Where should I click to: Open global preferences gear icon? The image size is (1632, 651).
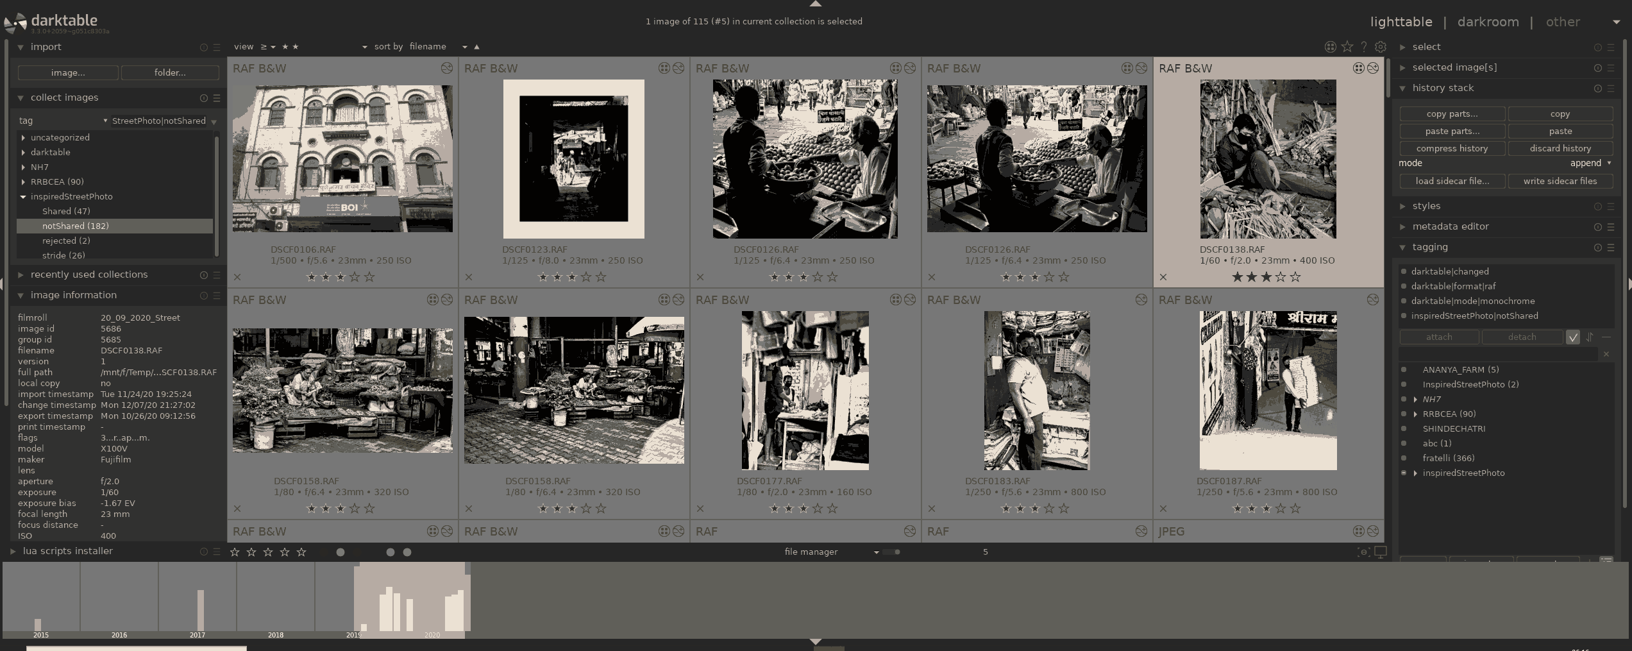(x=1381, y=47)
